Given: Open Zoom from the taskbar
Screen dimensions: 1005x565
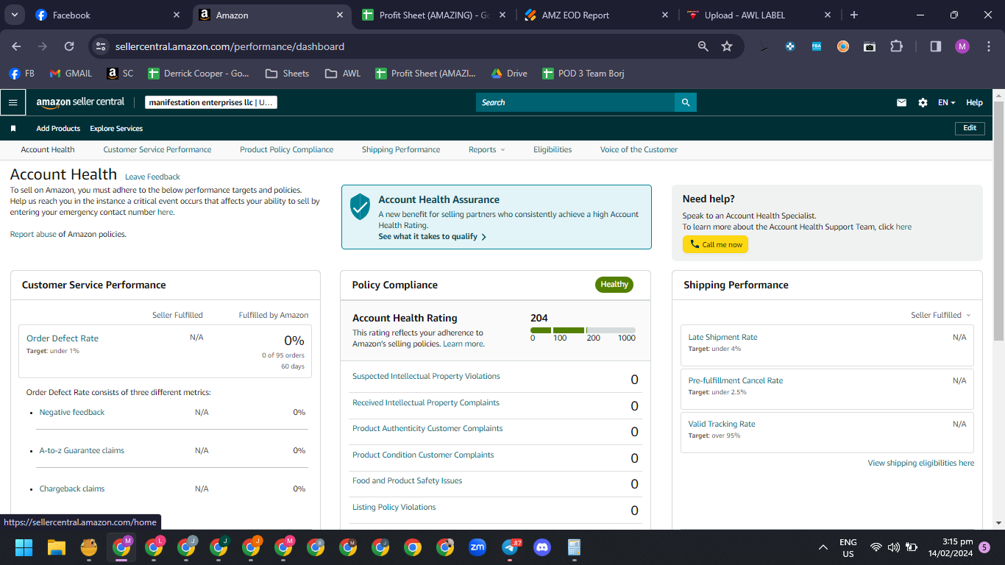Looking at the screenshot, I should click(477, 547).
